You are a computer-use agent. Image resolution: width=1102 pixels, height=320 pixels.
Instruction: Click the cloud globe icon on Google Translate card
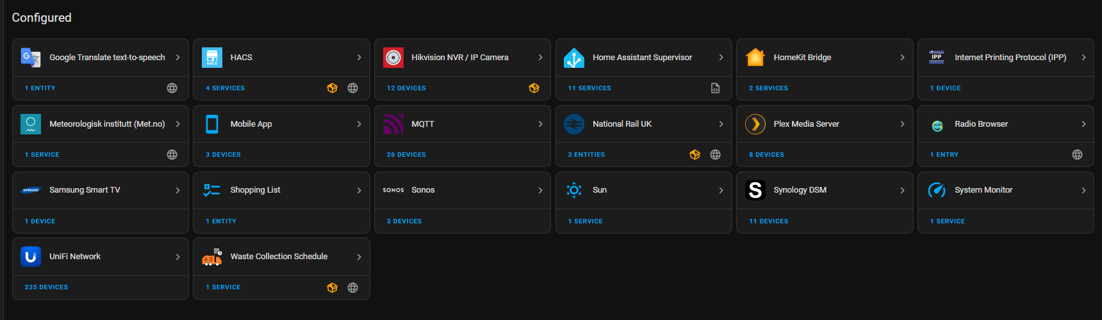[x=172, y=88]
